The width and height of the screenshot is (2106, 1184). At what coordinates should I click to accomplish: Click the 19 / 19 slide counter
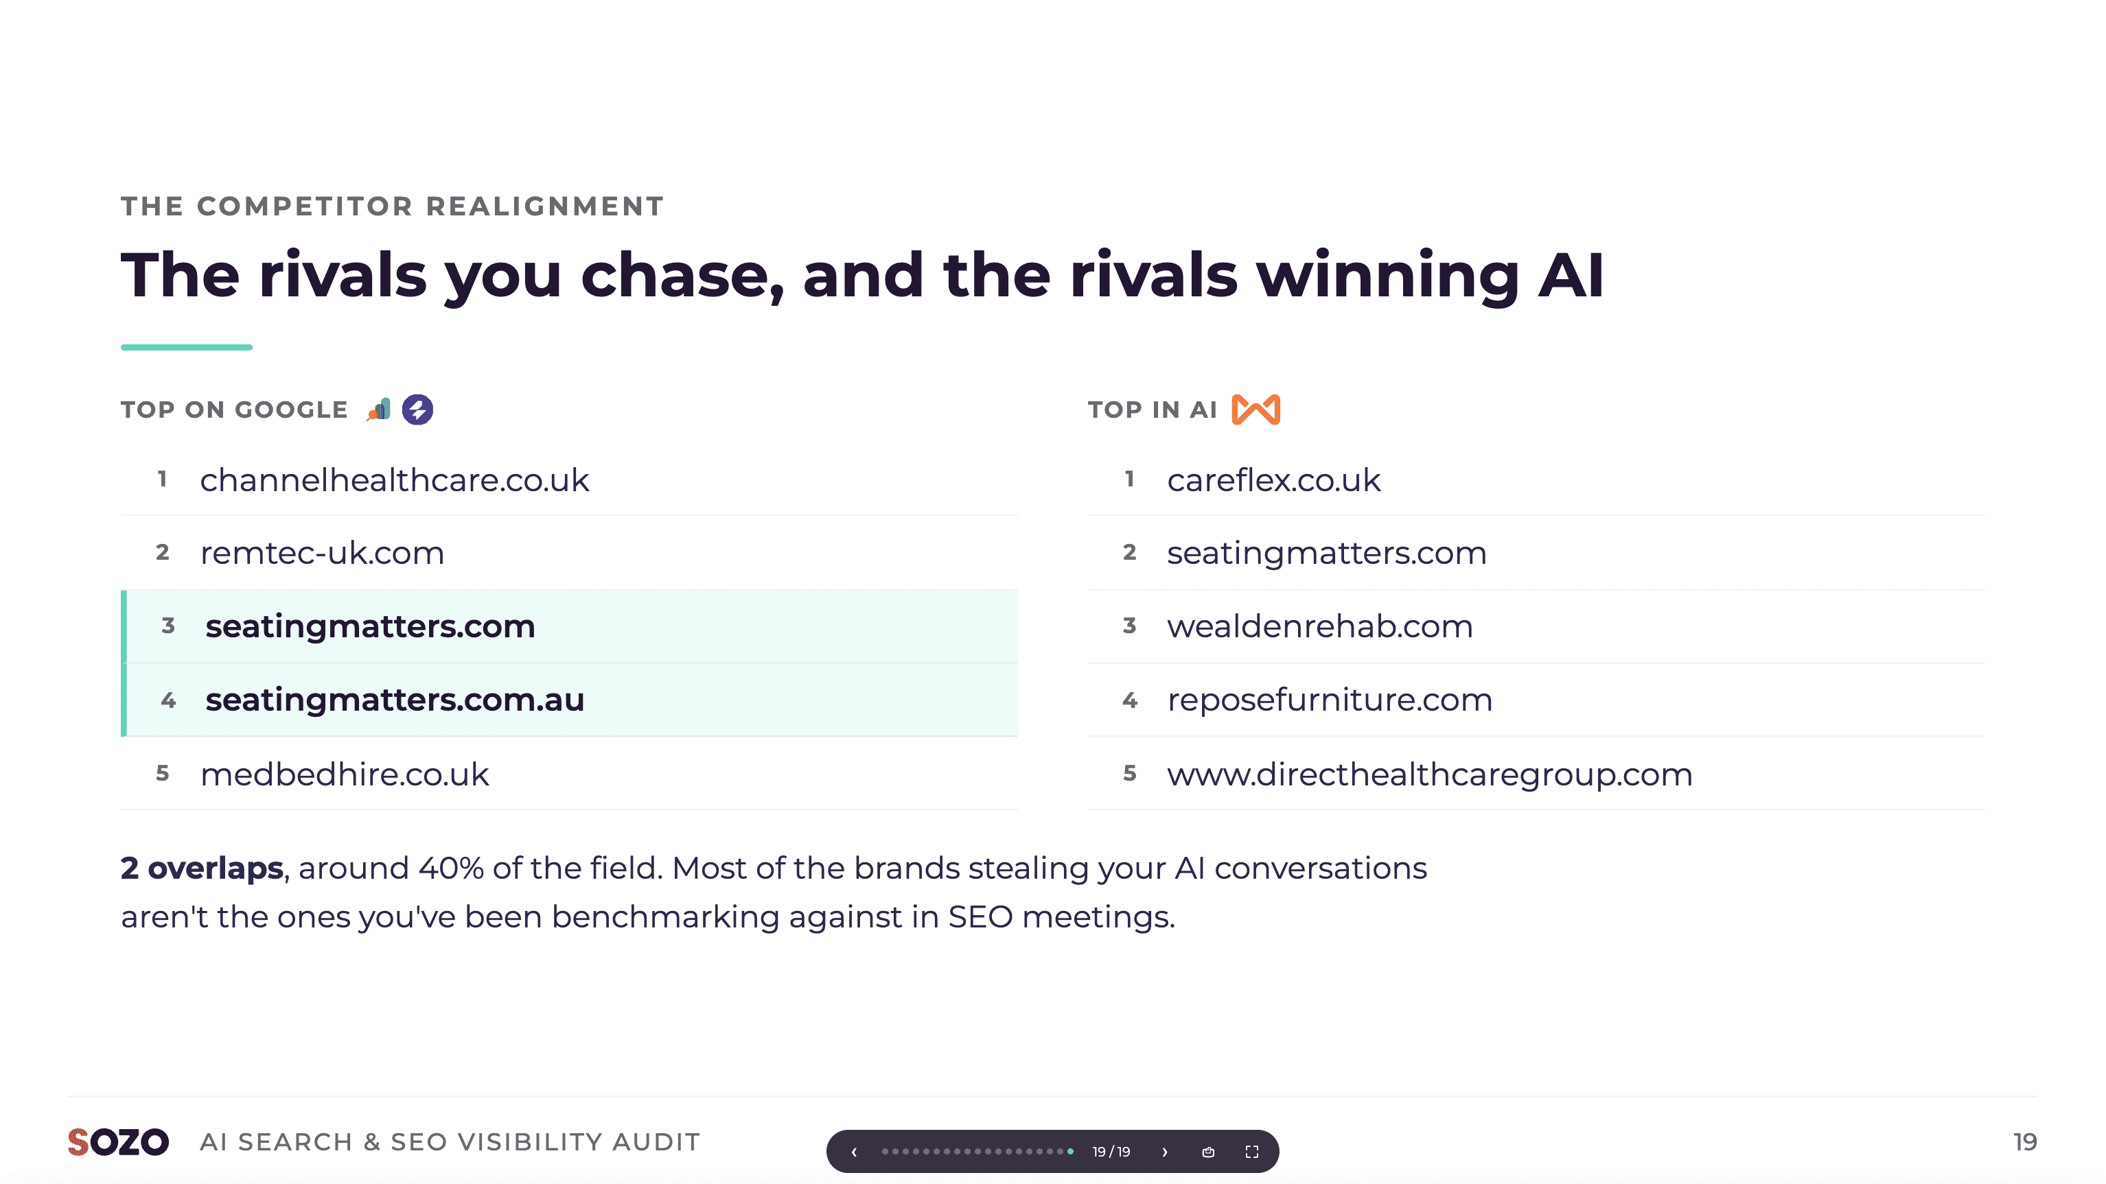point(1111,1151)
